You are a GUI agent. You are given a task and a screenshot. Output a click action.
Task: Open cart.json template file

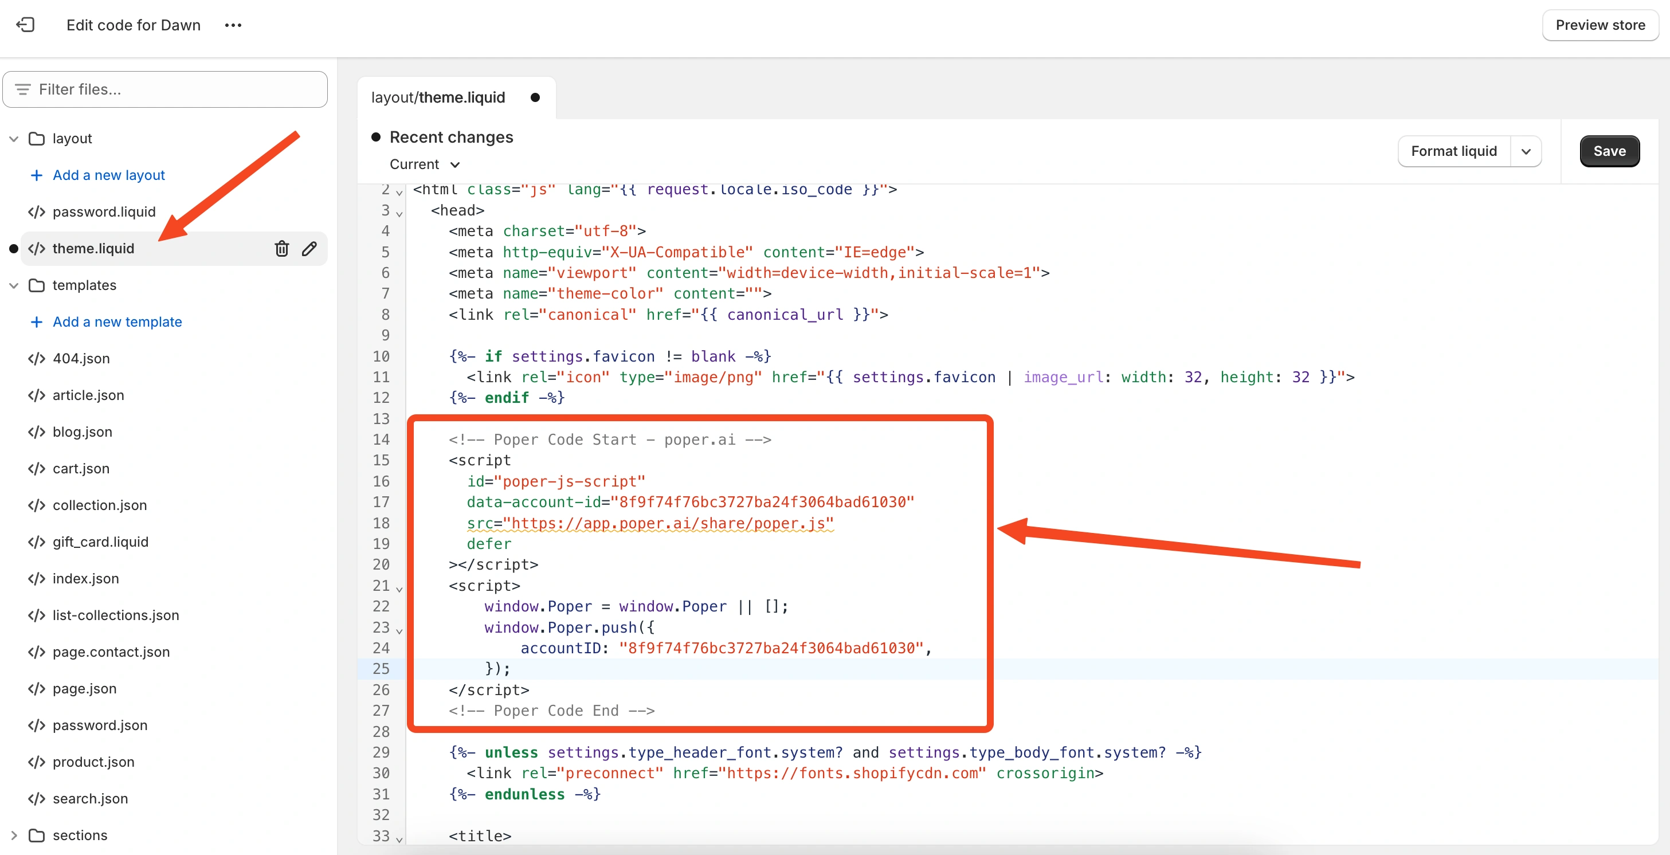(x=81, y=469)
